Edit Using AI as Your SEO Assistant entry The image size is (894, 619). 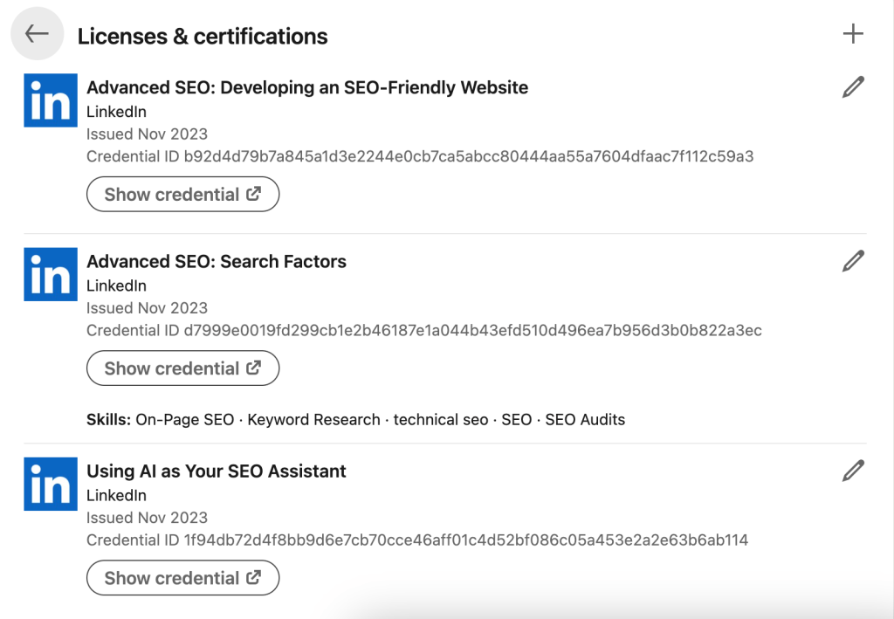[x=853, y=471]
